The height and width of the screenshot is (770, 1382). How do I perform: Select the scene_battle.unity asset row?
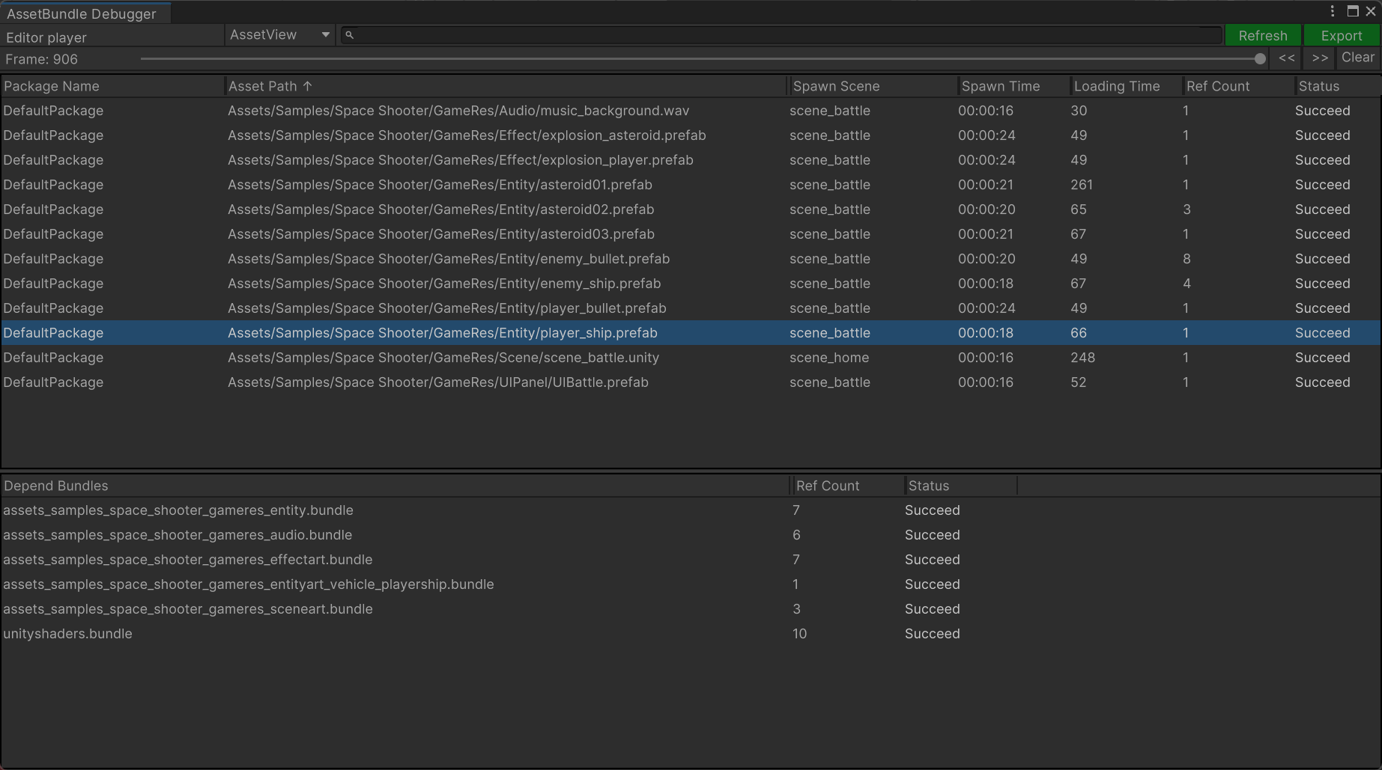click(x=691, y=358)
